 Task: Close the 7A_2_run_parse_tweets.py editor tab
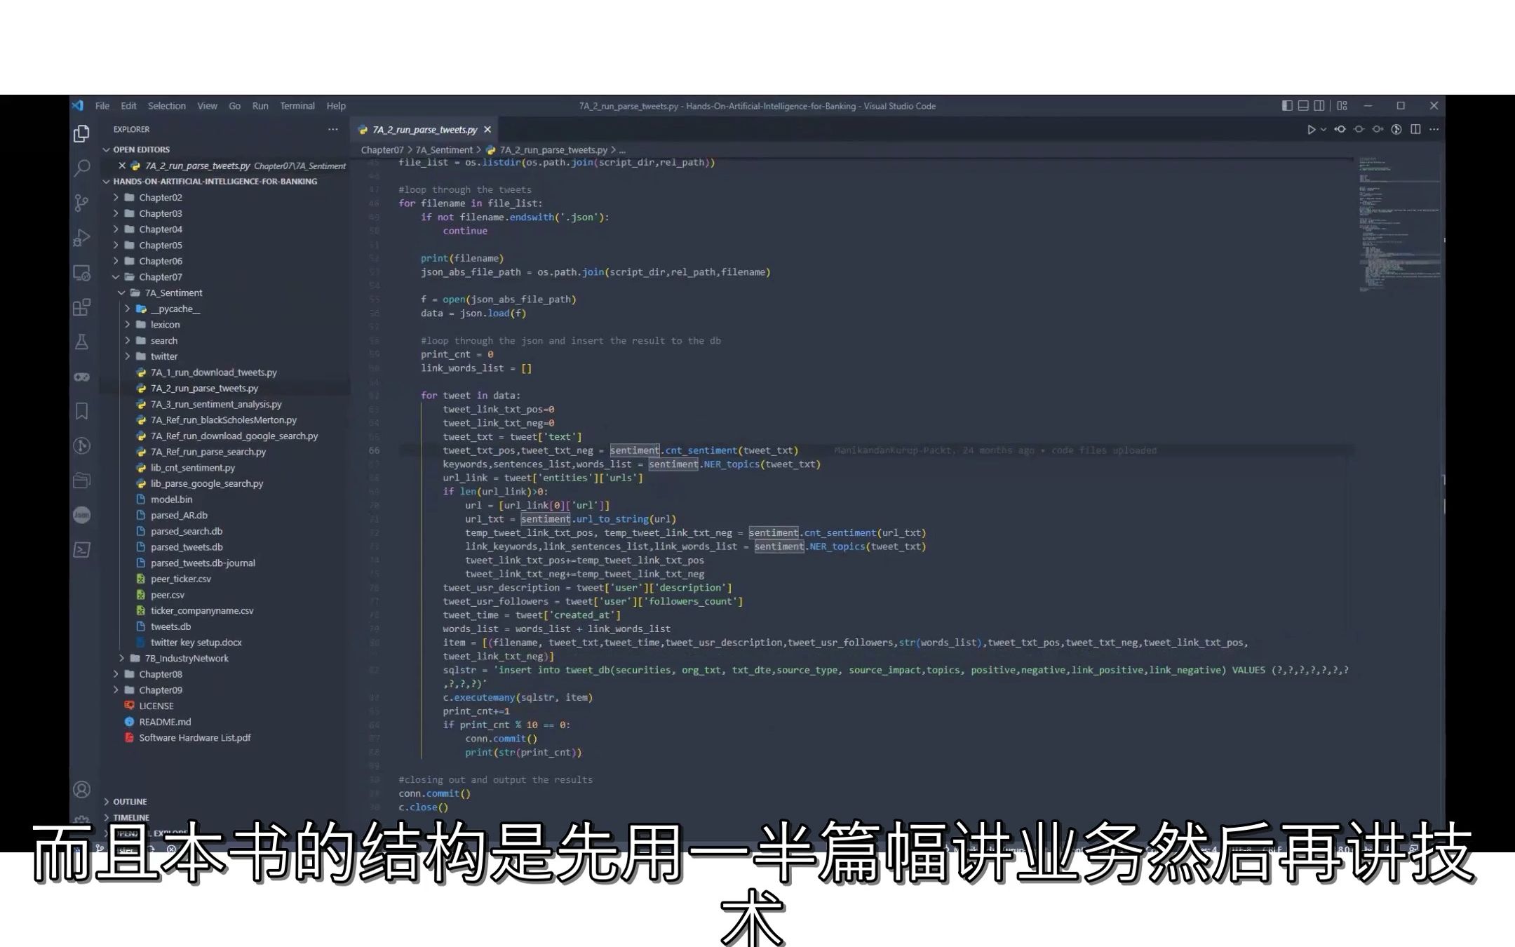487,130
